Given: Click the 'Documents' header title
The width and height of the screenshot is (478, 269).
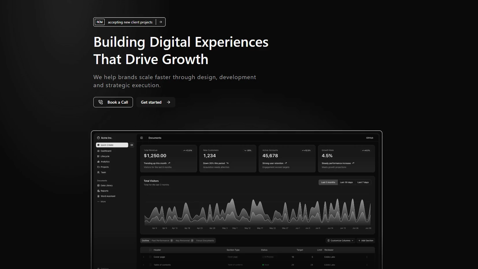Looking at the screenshot, I should (x=155, y=138).
